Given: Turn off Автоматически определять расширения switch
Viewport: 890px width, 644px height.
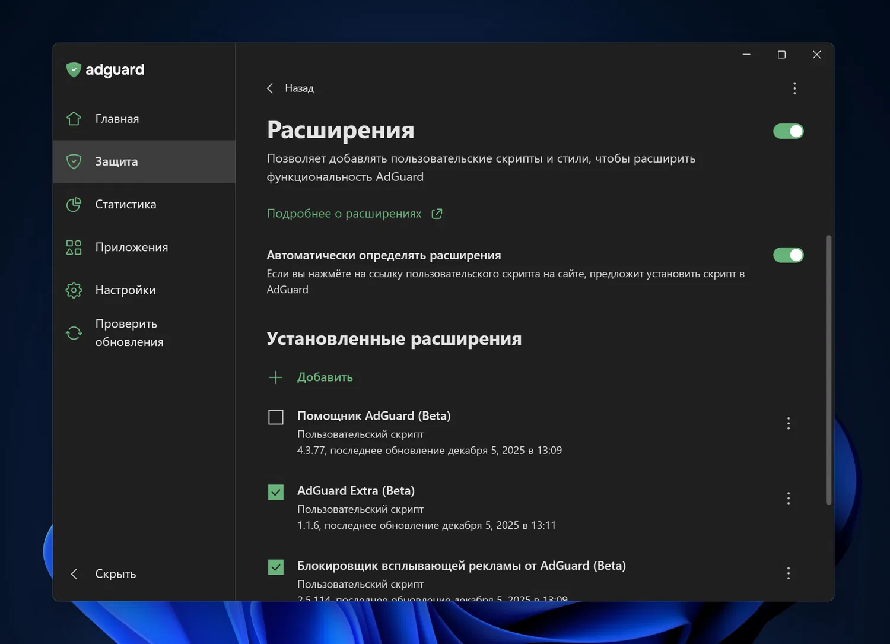Looking at the screenshot, I should (789, 255).
